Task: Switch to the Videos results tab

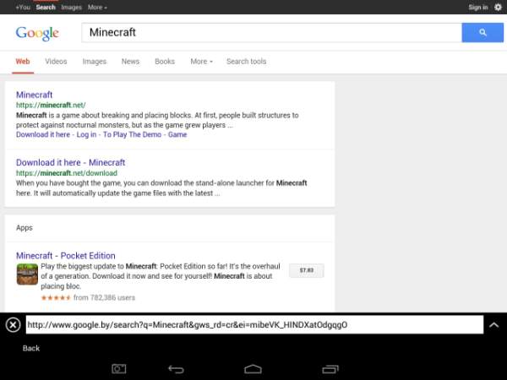Action: [56, 62]
